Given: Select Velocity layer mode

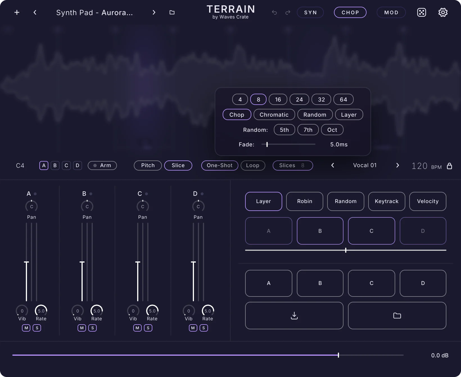Looking at the screenshot, I should (428, 201).
